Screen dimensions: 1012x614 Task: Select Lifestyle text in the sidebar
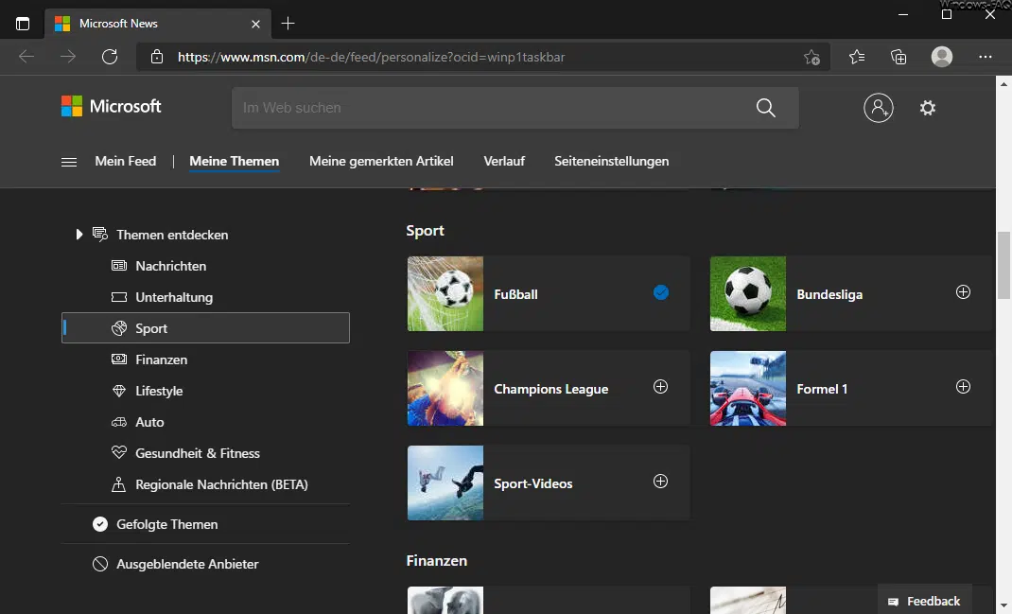click(x=159, y=392)
